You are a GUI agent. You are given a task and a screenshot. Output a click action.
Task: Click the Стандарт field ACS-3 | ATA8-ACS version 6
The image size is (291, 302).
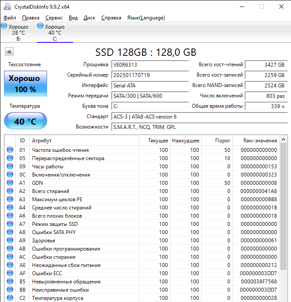click(199, 117)
